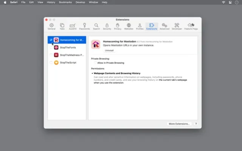Enable the StopTheScript extension checkbox

(51, 62)
